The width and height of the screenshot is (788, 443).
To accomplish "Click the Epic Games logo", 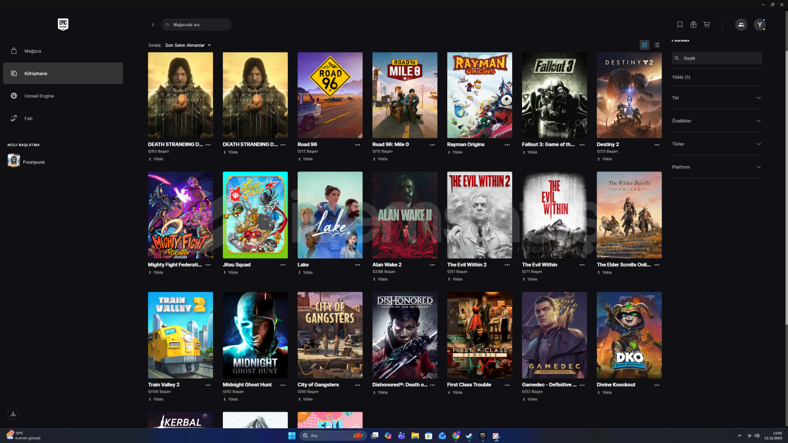I will click(63, 24).
